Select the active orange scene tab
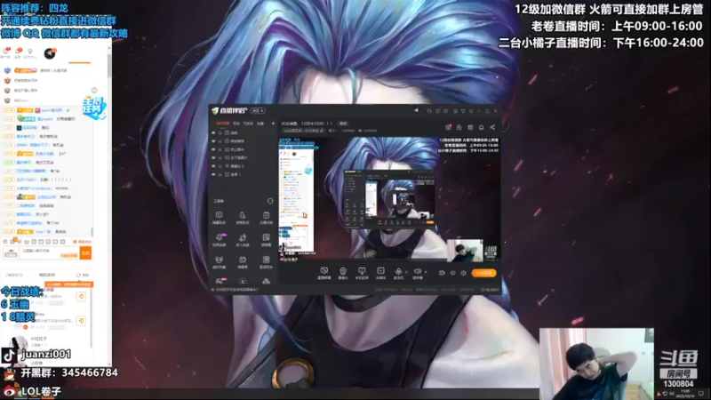Image resolution: width=711 pixels, height=400 pixels. (223, 124)
